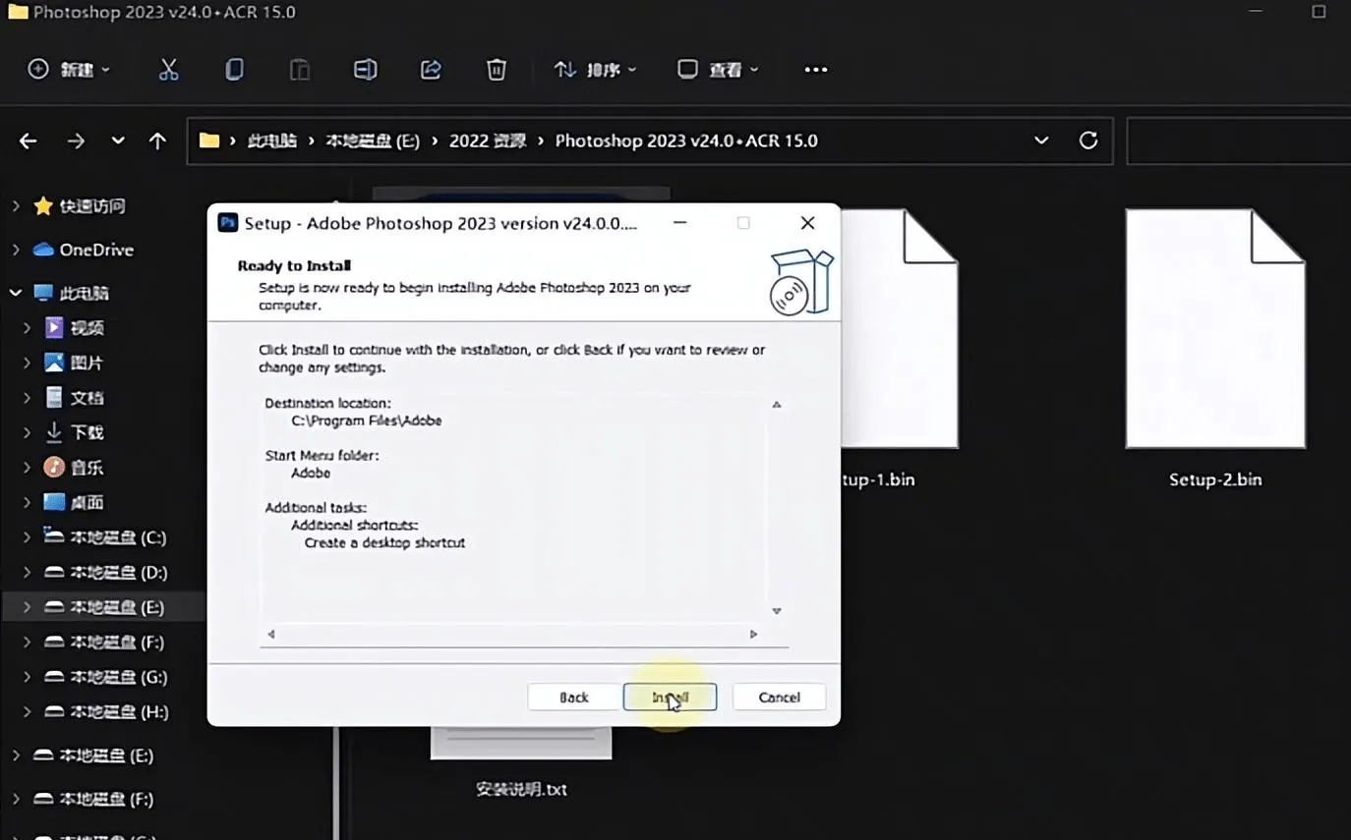This screenshot has width=1351, height=840.
Task: Click the Explorer search box
Action: click(1239, 140)
